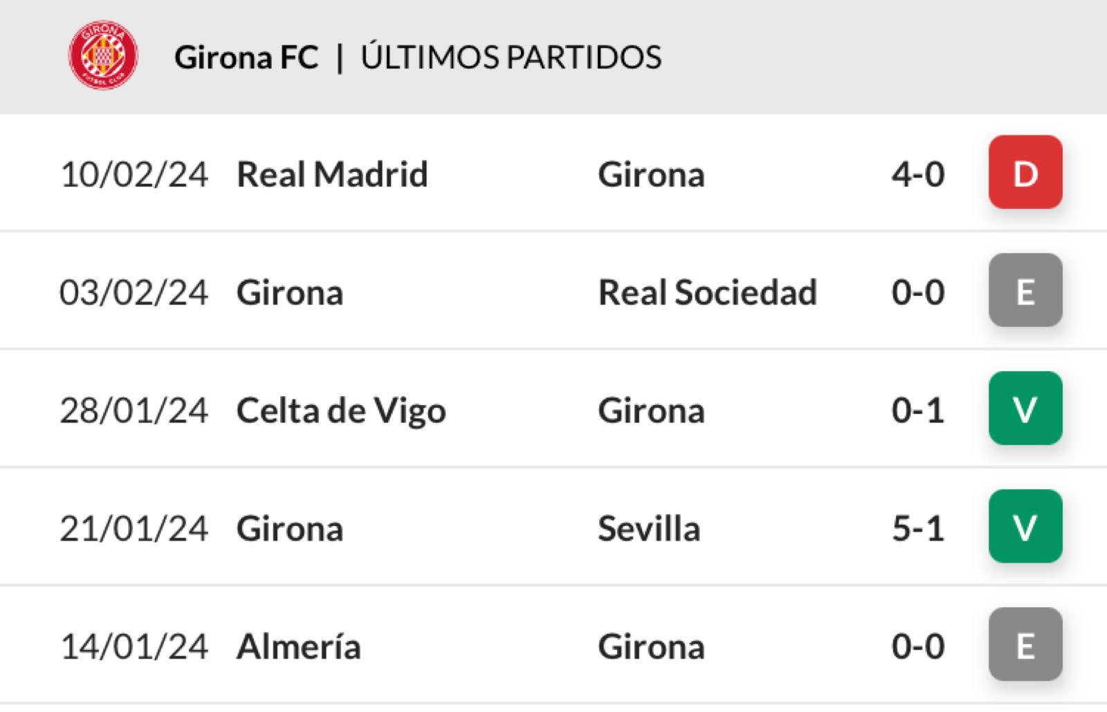Open the 14/01/24 match date

[x=134, y=647]
